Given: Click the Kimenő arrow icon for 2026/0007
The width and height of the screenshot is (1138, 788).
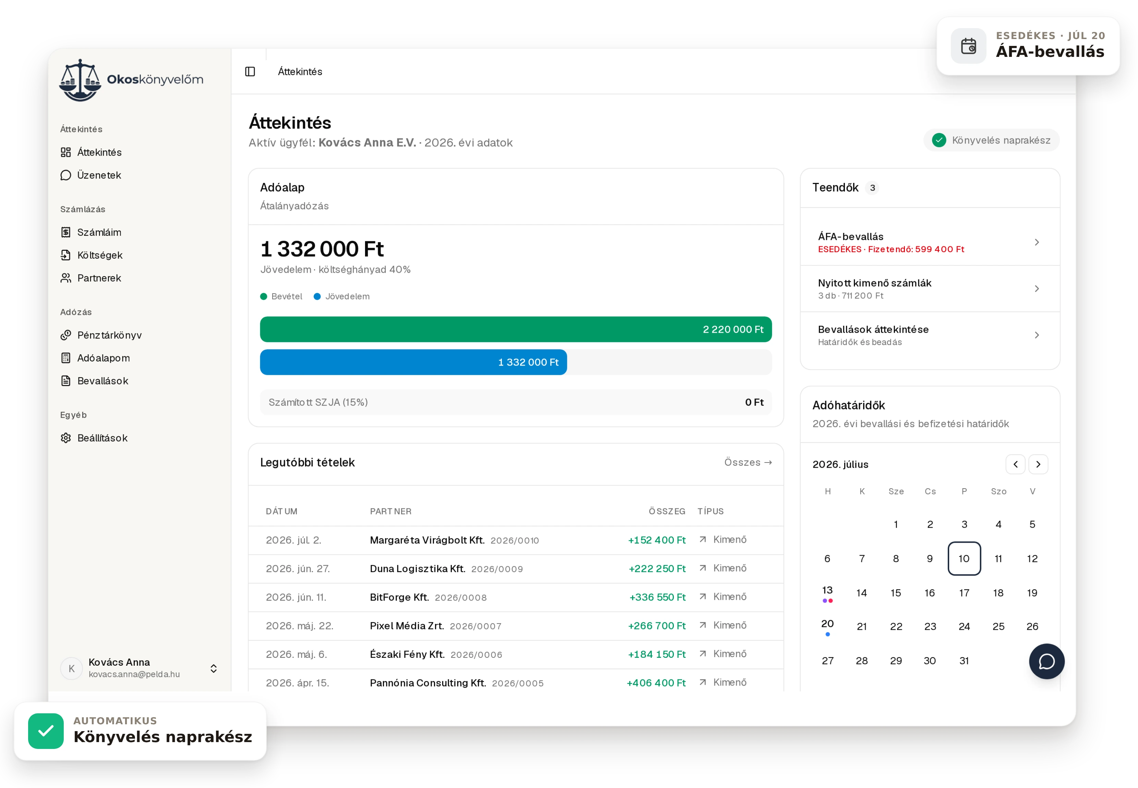Looking at the screenshot, I should click(x=703, y=626).
